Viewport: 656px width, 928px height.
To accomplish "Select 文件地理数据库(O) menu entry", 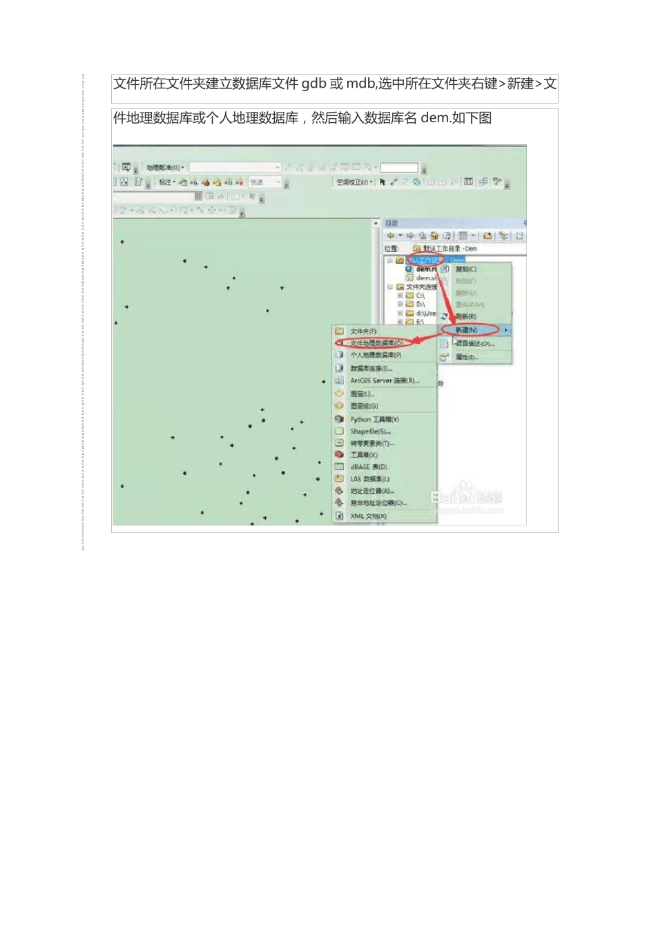I will [x=385, y=343].
